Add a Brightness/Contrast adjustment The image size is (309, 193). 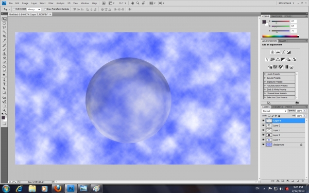pos(272,52)
